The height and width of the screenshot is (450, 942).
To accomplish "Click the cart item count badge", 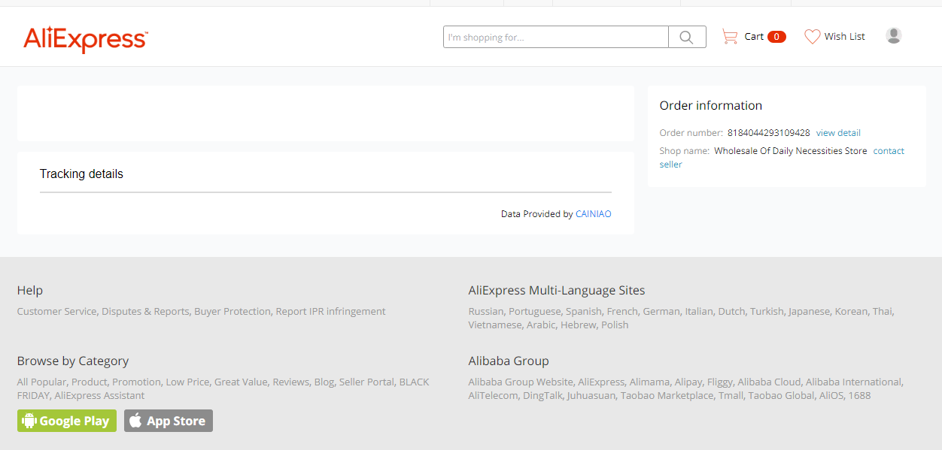I will (776, 37).
